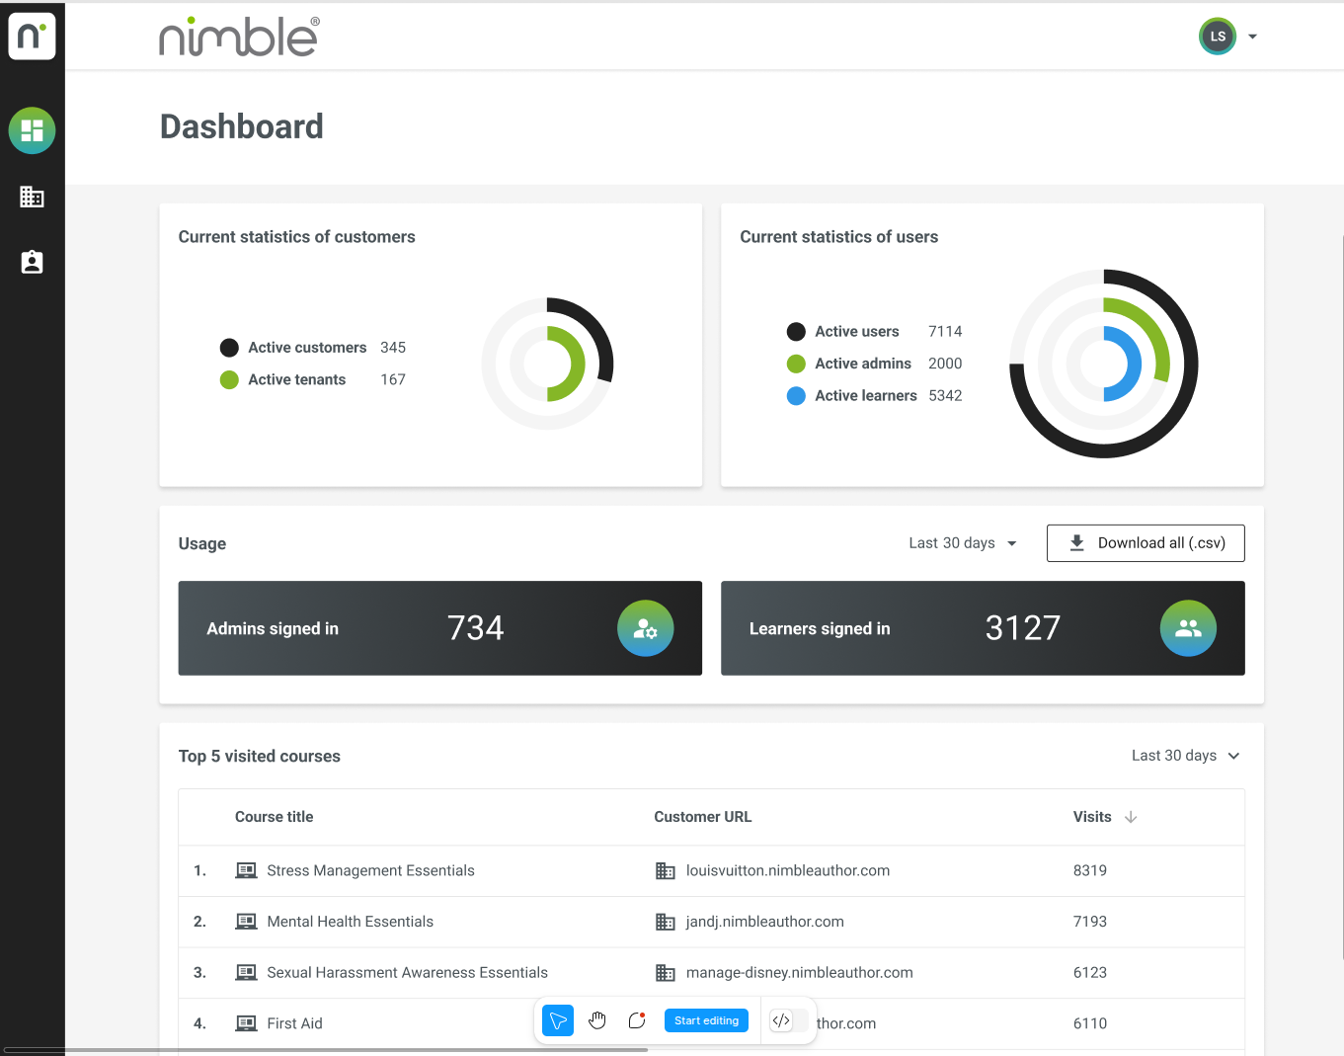Click the Course title column header
The height and width of the screenshot is (1056, 1344).
pos(274,817)
